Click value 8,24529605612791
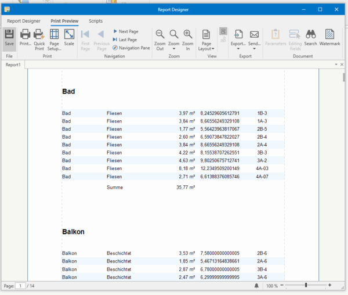The height and width of the screenshot is (295, 348). (220, 113)
